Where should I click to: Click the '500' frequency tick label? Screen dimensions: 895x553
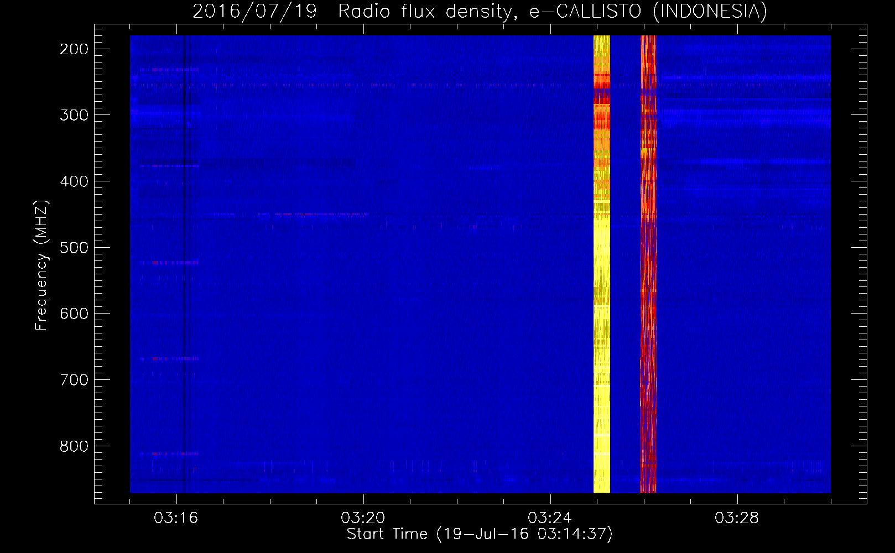pyautogui.click(x=74, y=248)
